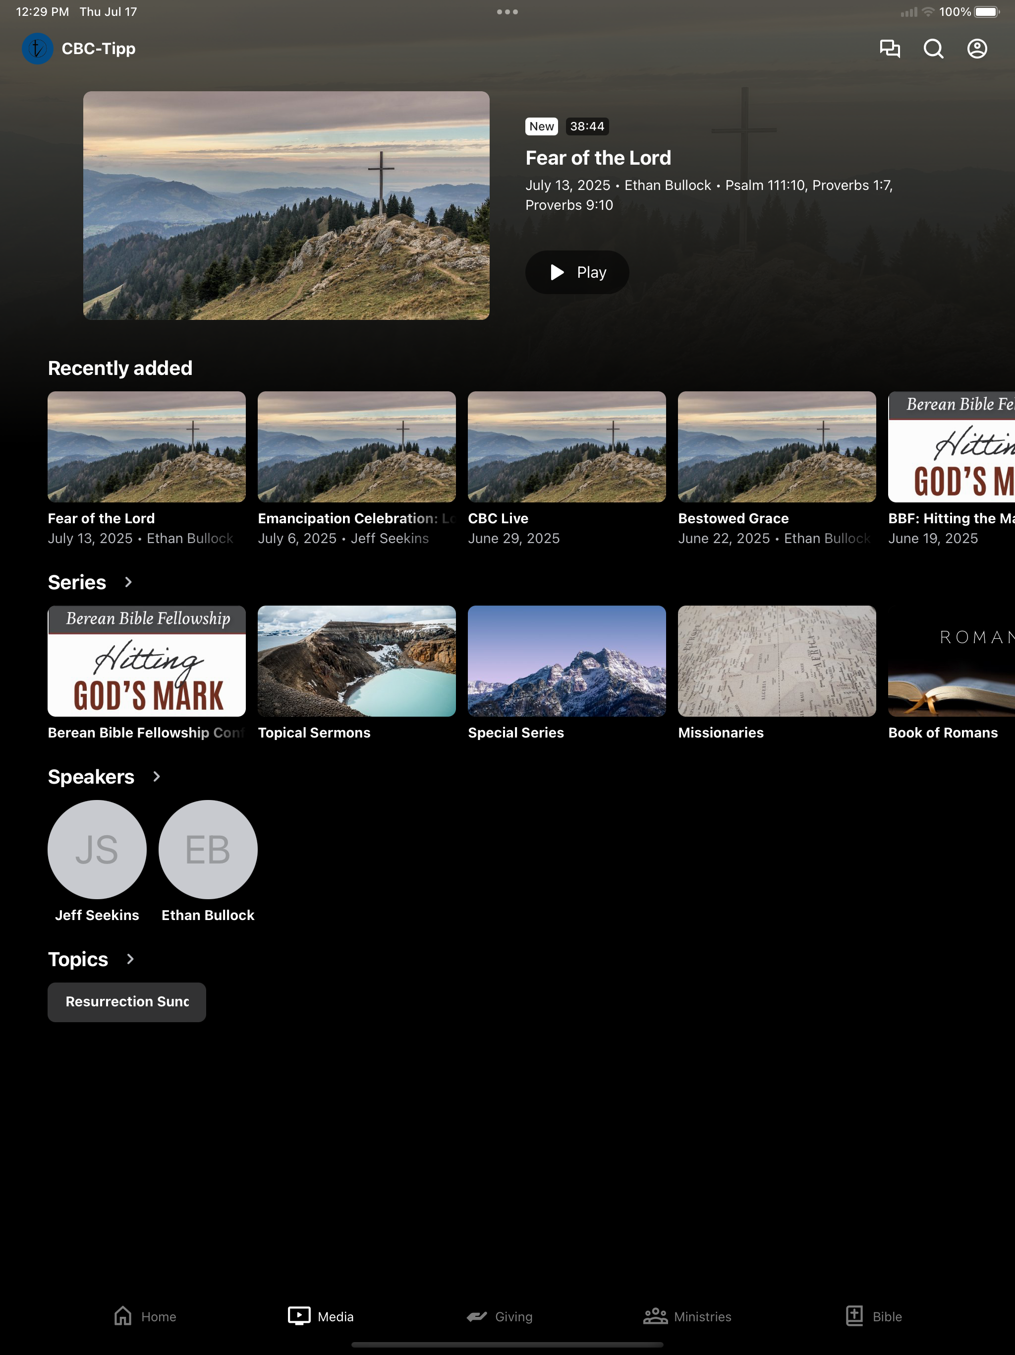Viewport: 1015px width, 1355px height.
Task: Switch to the Ministries tab
Action: [x=687, y=1316]
